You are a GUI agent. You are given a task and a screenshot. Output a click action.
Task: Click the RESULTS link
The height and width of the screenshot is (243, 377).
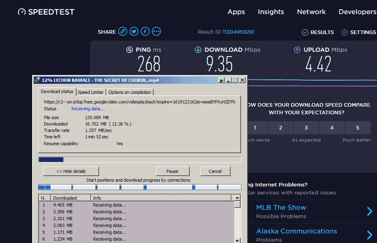click(x=322, y=32)
